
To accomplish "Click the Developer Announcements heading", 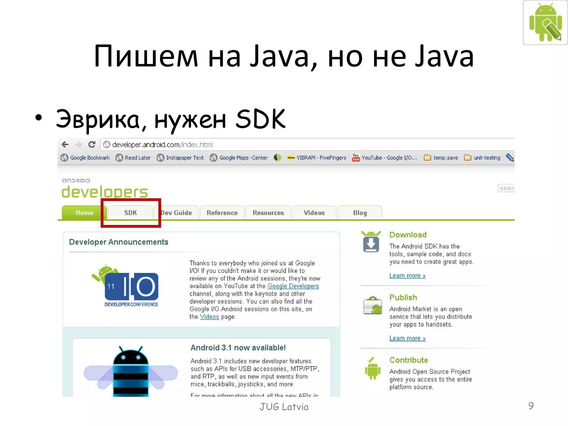I will (118, 242).
